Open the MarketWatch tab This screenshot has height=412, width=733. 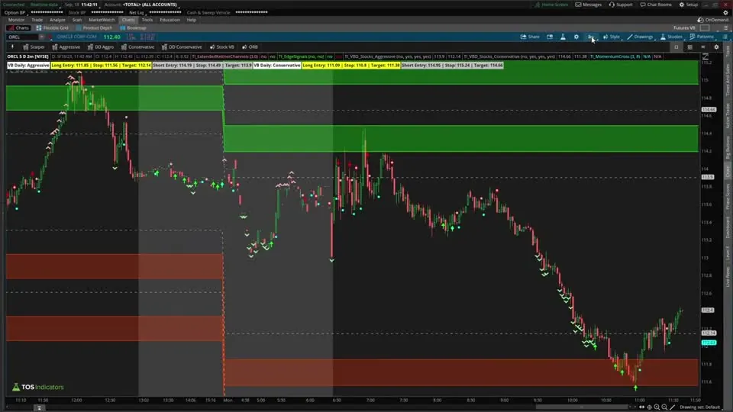(102, 20)
